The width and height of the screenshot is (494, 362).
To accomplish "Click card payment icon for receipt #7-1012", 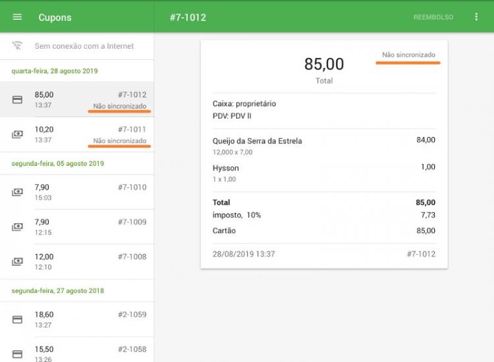I will tap(17, 99).
